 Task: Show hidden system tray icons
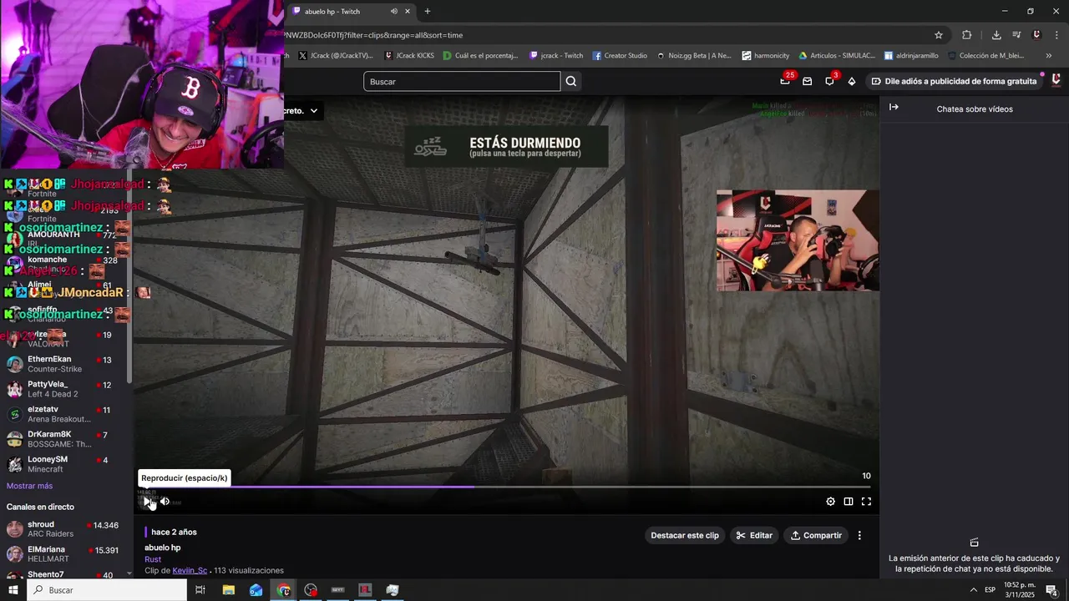coord(973,590)
